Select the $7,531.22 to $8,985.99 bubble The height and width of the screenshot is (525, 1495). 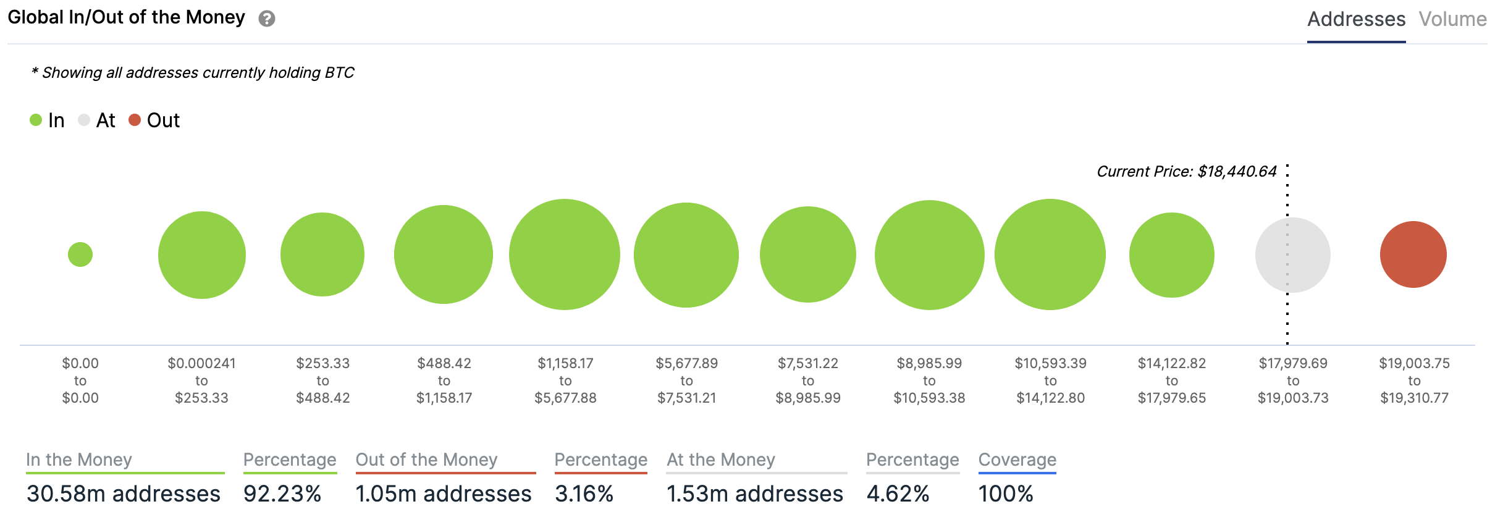[807, 254]
